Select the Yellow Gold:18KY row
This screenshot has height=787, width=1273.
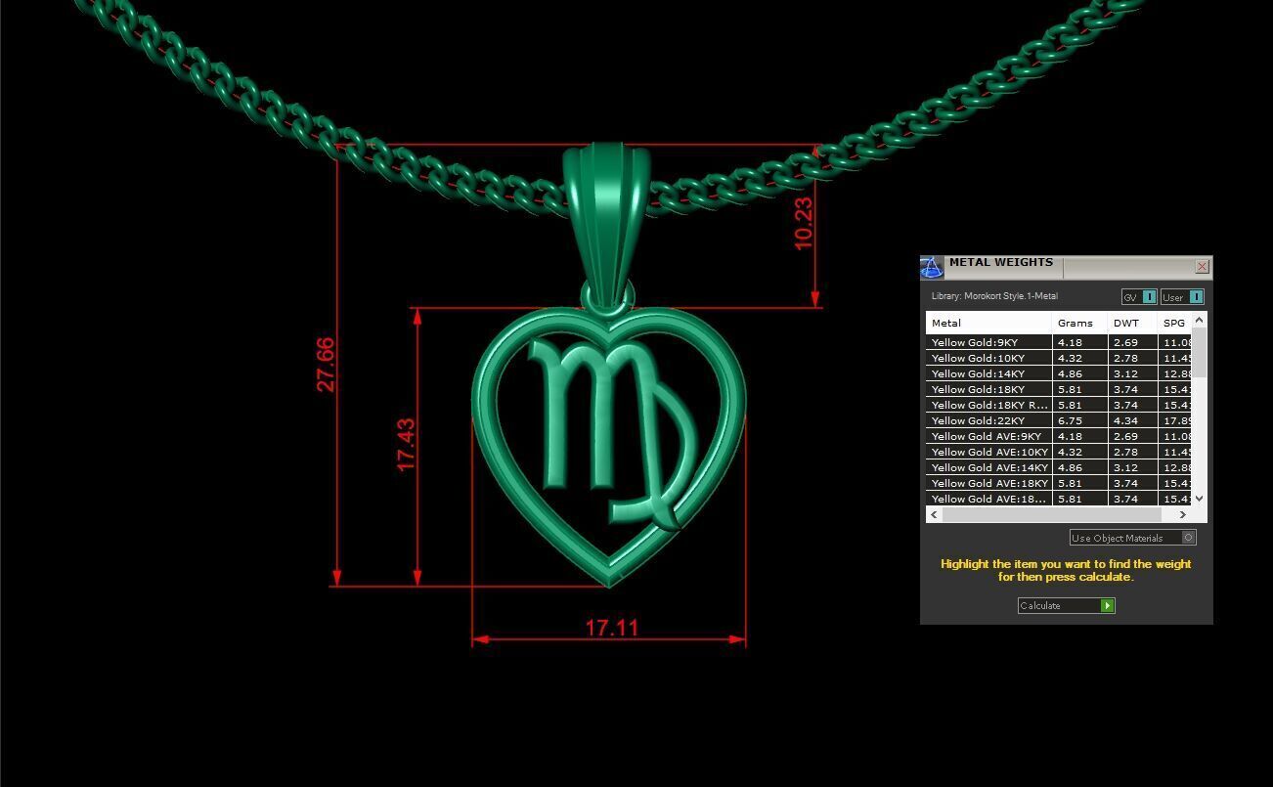coord(1059,389)
